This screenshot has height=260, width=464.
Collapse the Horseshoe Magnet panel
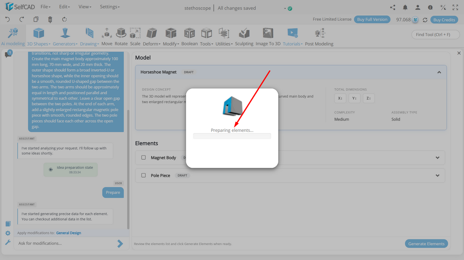click(x=439, y=72)
